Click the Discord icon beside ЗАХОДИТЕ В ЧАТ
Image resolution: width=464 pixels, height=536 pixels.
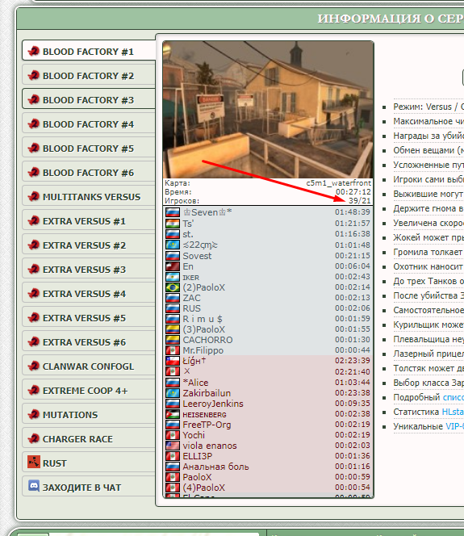click(x=34, y=487)
